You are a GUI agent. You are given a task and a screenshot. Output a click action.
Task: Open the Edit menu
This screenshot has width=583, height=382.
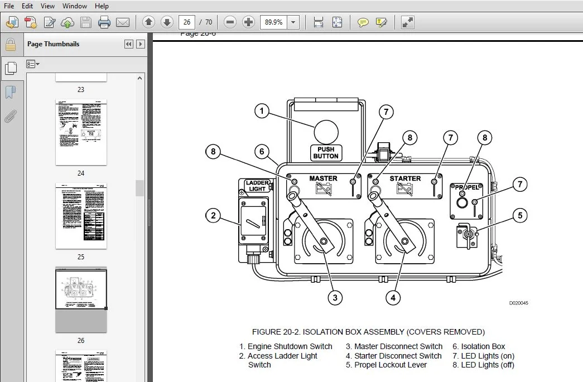tap(27, 6)
